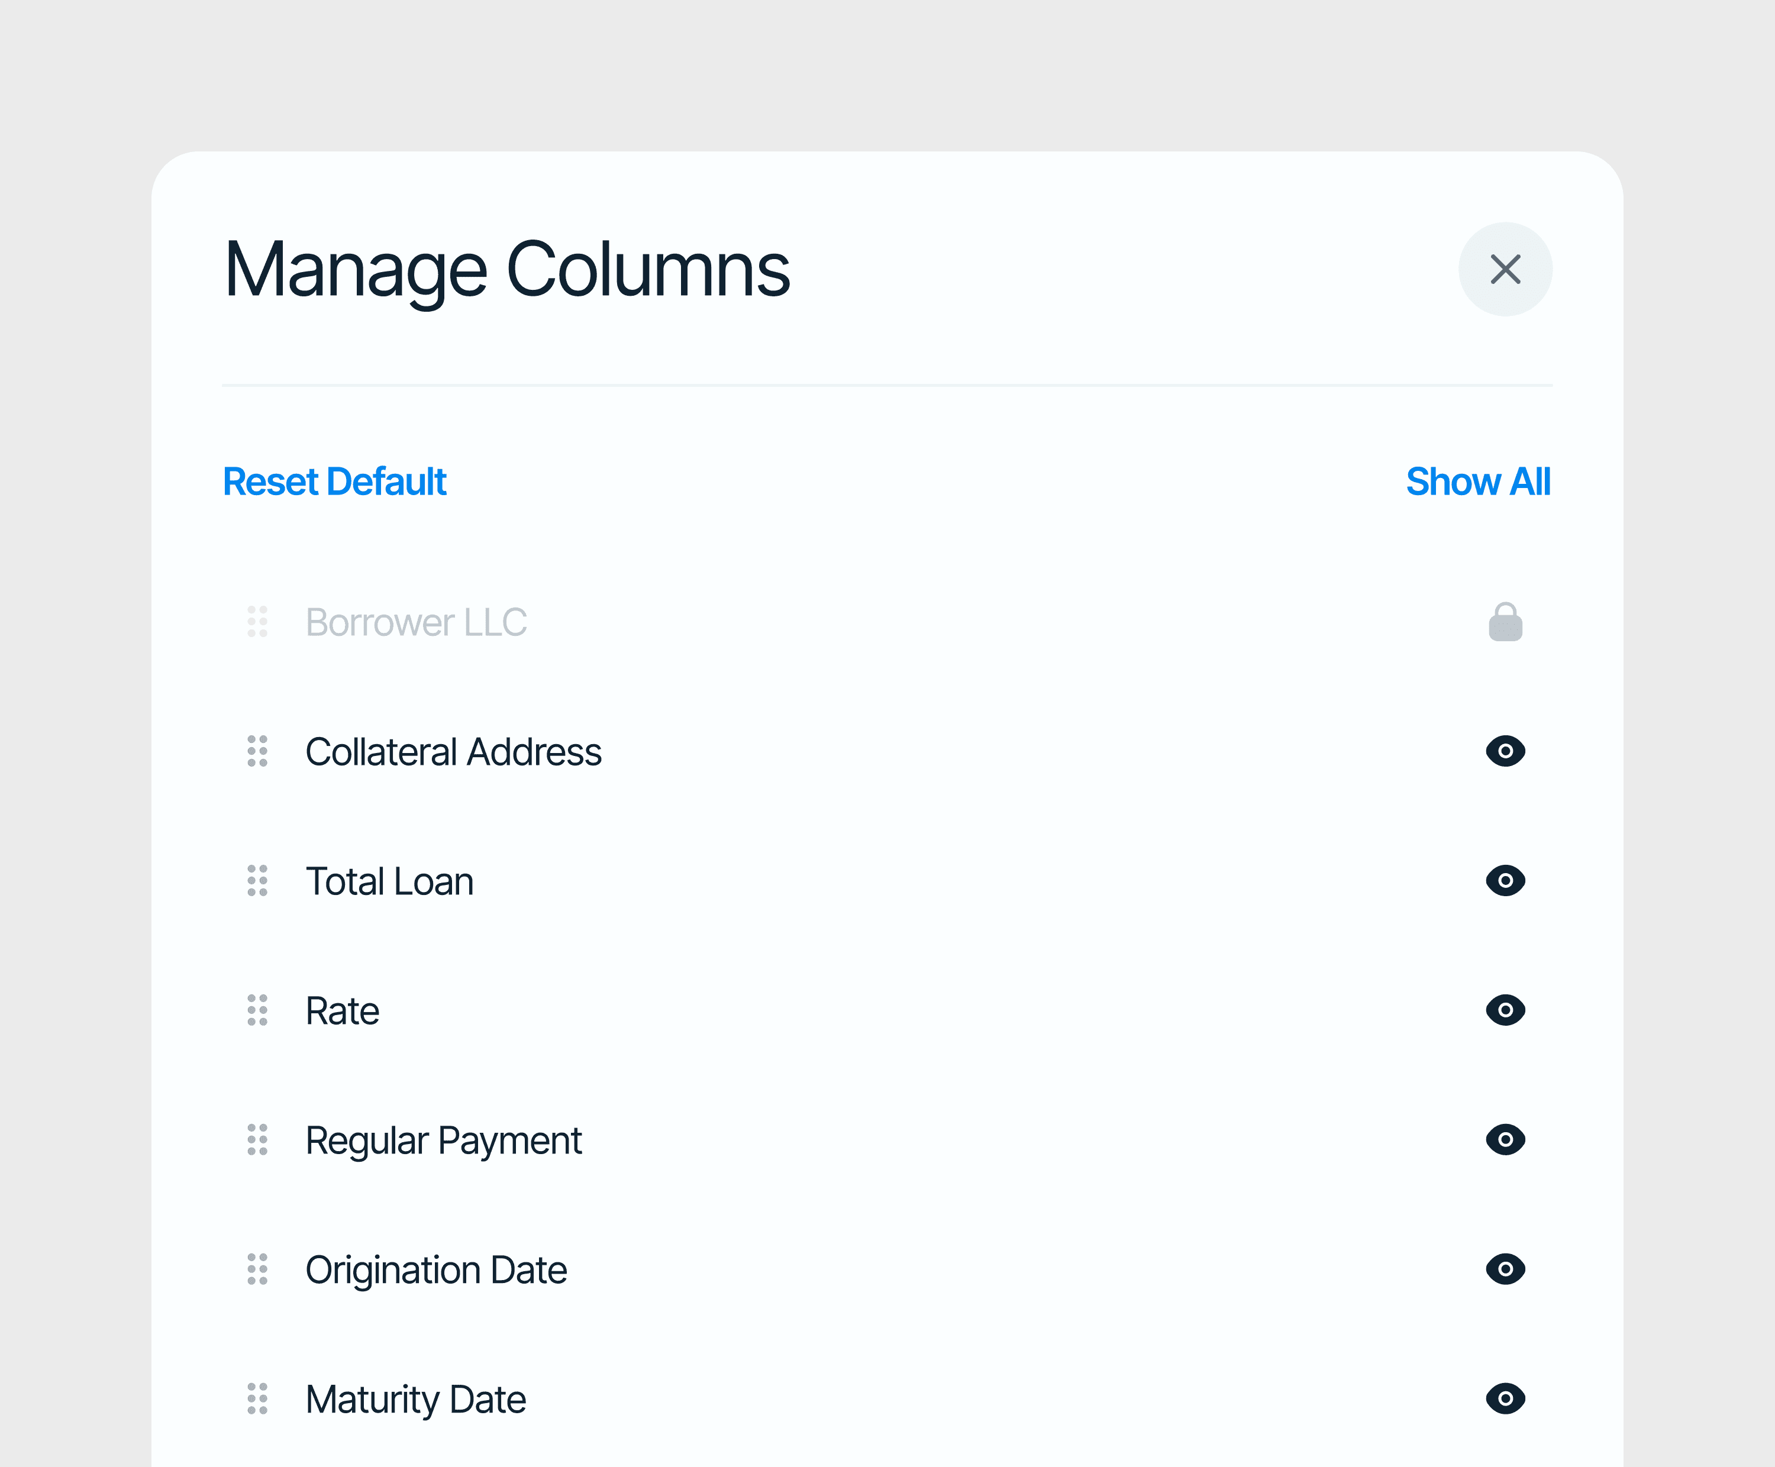Click the Origination Date drag handle

pos(257,1268)
